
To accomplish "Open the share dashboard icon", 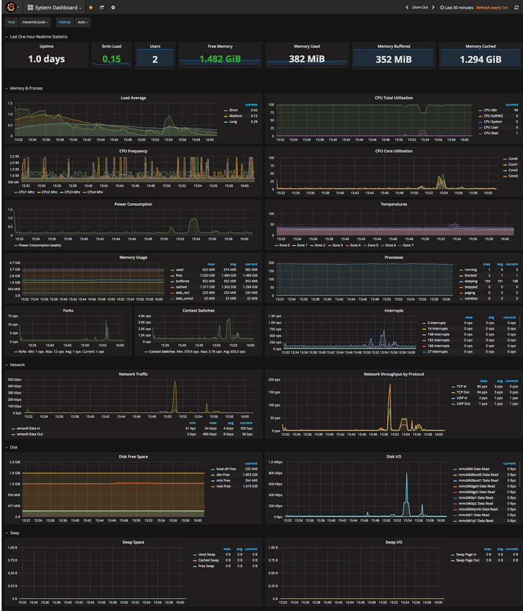I will pos(103,7).
